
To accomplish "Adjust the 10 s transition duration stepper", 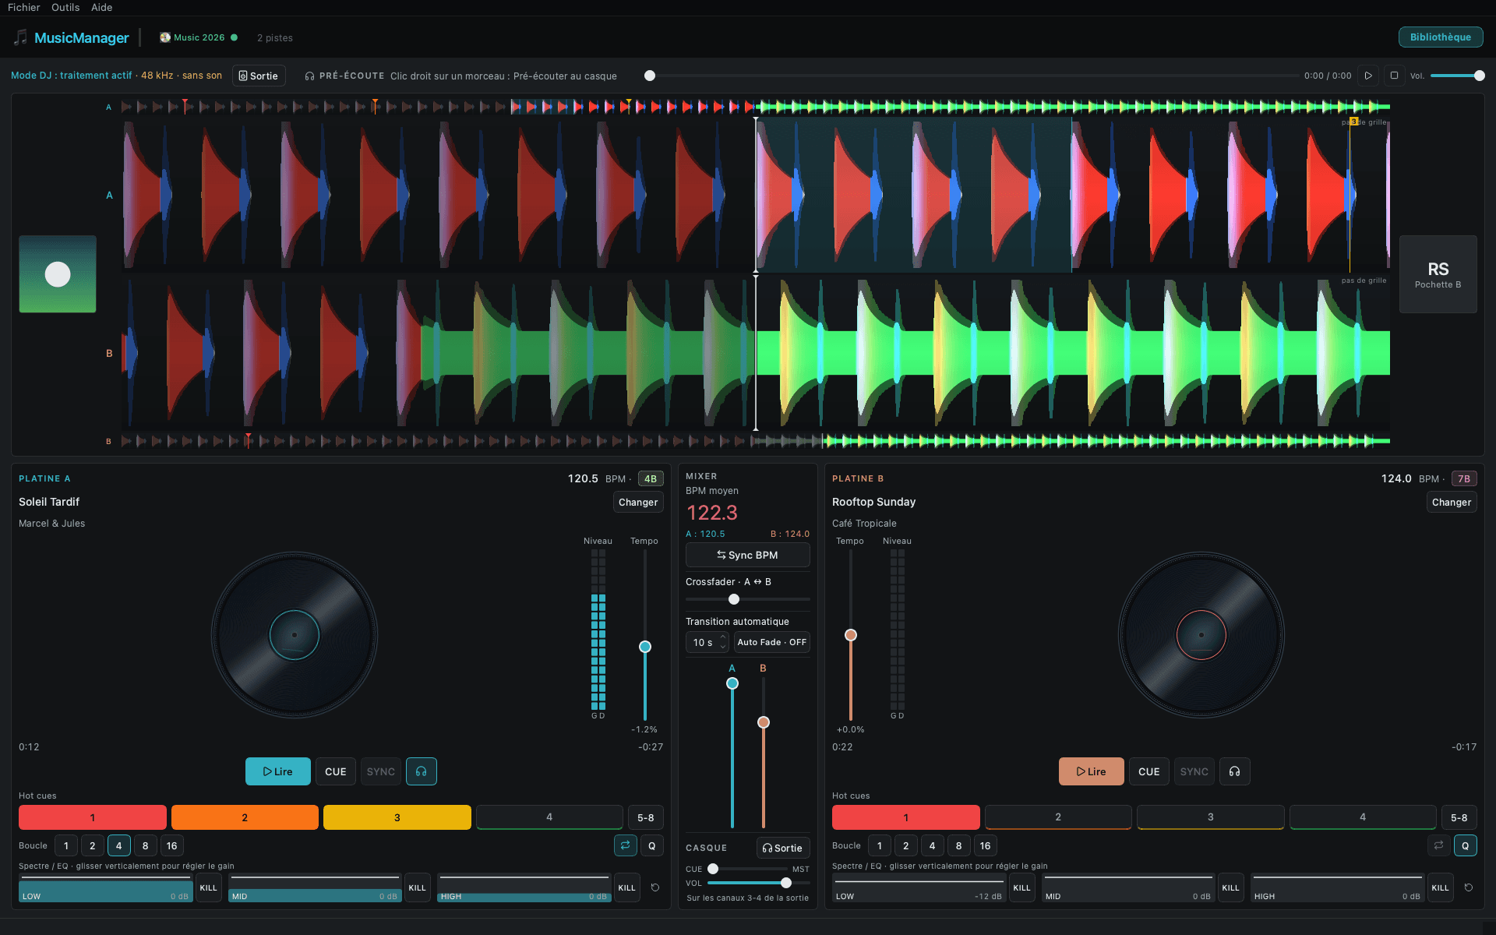I will [x=707, y=642].
